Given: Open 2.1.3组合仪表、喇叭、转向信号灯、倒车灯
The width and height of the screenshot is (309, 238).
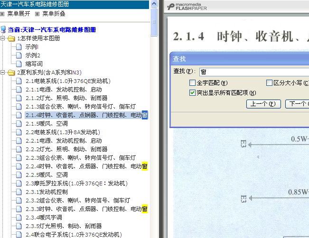Looking at the screenshot, I should click(81, 107).
